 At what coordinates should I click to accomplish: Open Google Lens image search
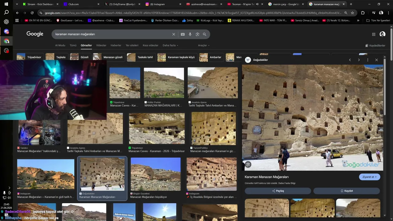[197, 34]
